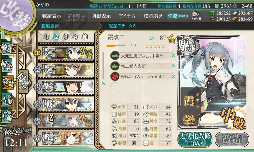Open the 図鑑表示 encyclopedia menu

(x=101, y=16)
